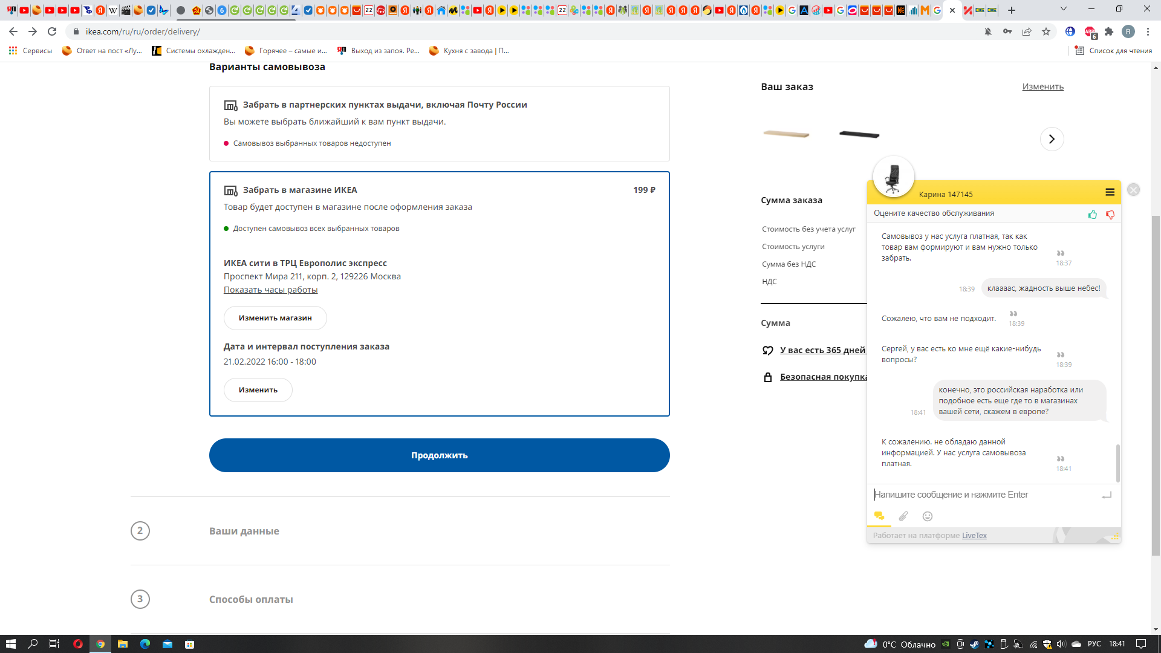Click the thumbs down rating icon
Viewport: 1161px width, 653px height.
pos(1110,215)
